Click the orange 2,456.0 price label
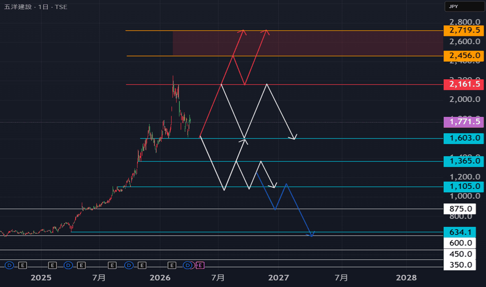Screen dimensions: 486x287 [x=464, y=56]
